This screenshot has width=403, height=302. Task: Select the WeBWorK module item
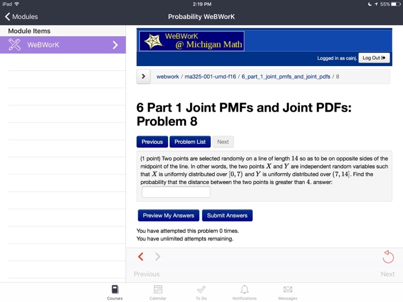click(63, 45)
